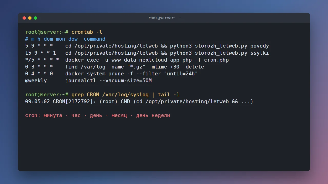Image resolution: width=328 pixels, height=184 pixels.
Task: Click the "crontab -l" command text
Action: click(x=87, y=32)
